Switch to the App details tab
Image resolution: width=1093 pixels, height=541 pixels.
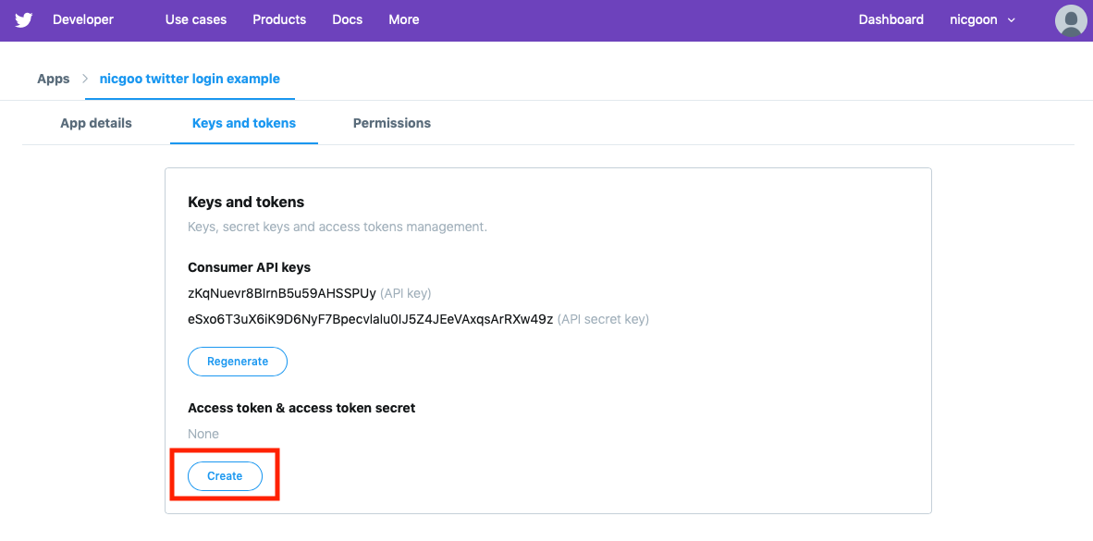[96, 123]
